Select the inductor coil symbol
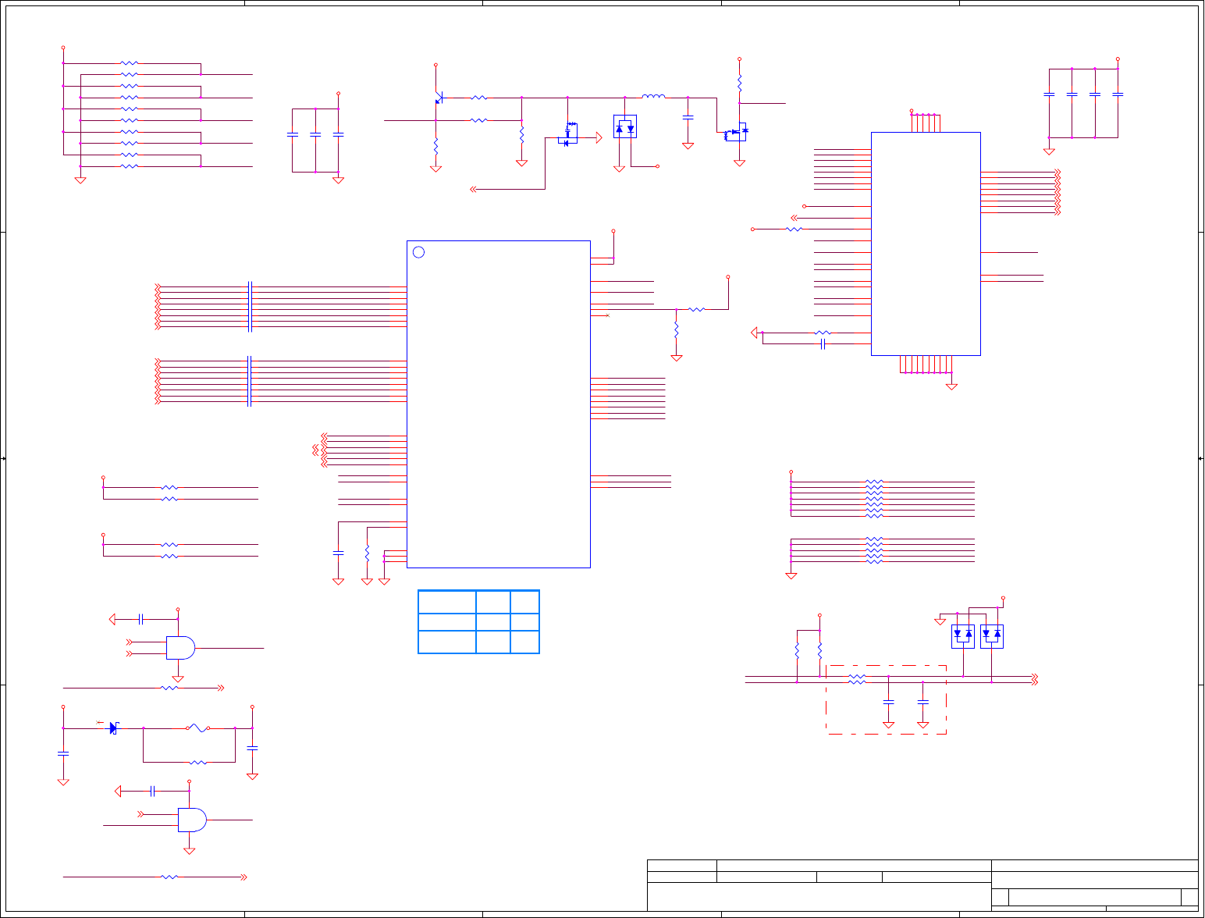 pyautogui.click(x=654, y=97)
